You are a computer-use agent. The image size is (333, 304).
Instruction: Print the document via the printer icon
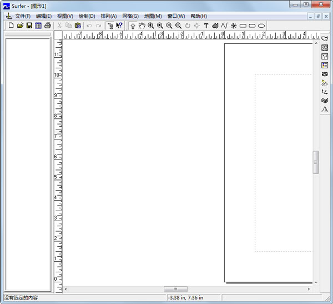(48, 26)
